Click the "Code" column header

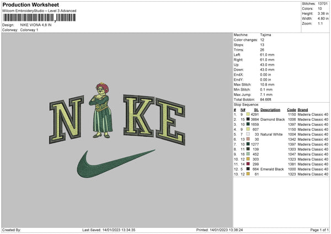coord(291,110)
